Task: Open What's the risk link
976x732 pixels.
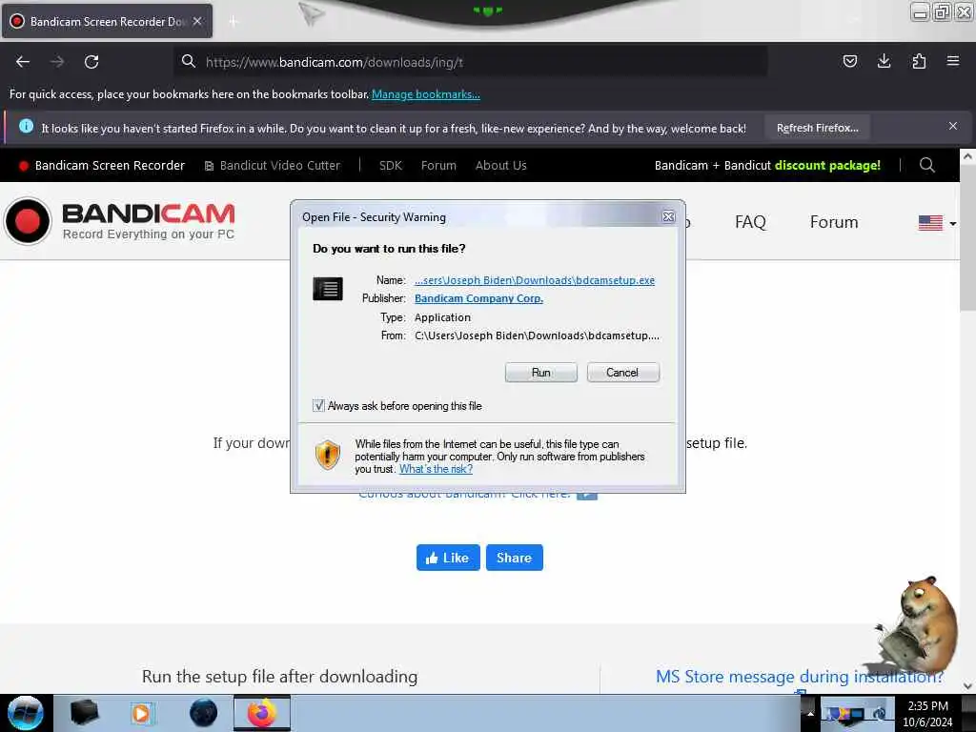Action: pos(436,469)
